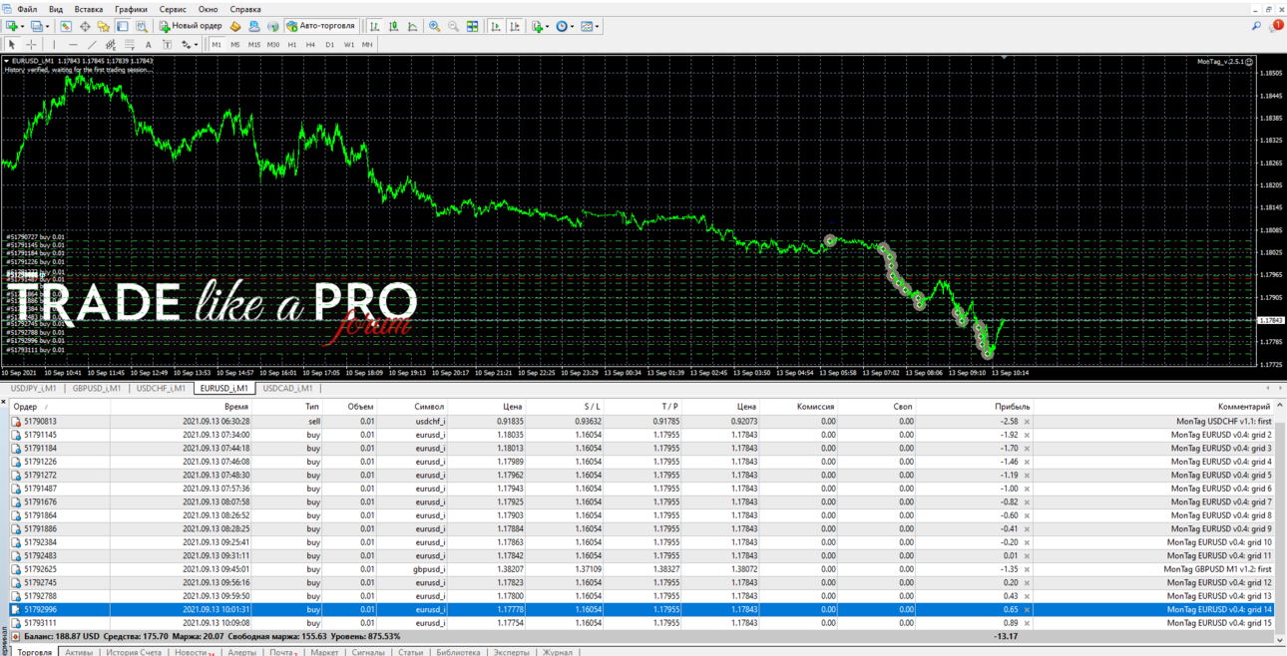
Task: Zoom in on the chart with magnifier plus
Action: (434, 26)
